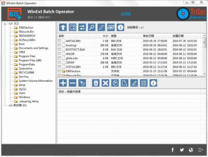Open the Facebook link icon
The width and height of the screenshot is (208, 157).
[x=173, y=150]
